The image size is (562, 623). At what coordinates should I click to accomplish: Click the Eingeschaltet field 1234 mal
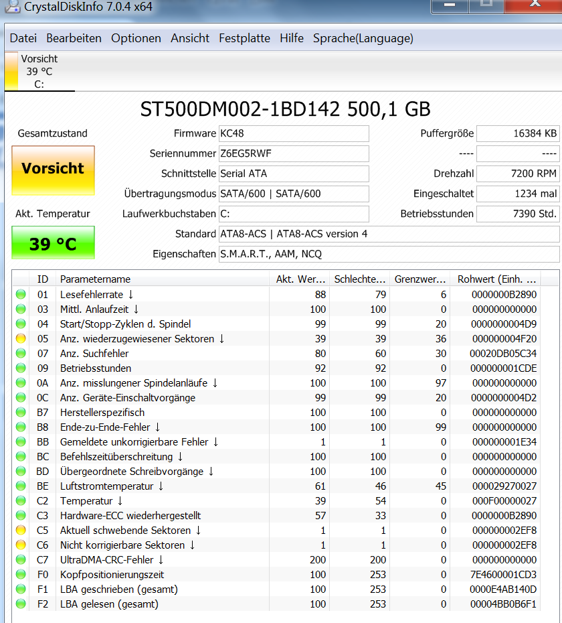[x=518, y=194]
